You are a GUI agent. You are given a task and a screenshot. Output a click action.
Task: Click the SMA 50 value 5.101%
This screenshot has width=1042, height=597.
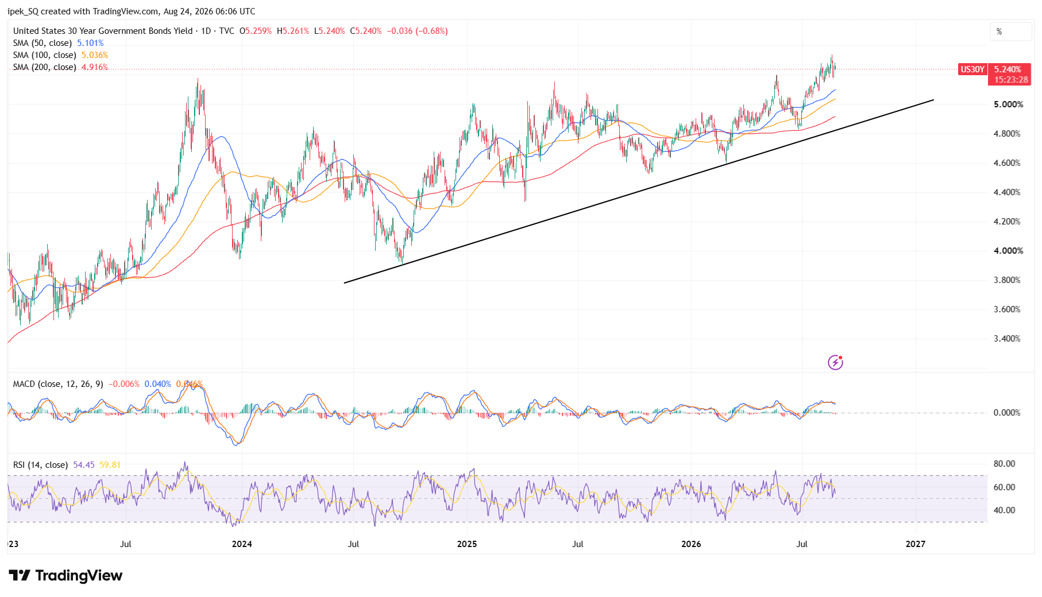tap(91, 43)
